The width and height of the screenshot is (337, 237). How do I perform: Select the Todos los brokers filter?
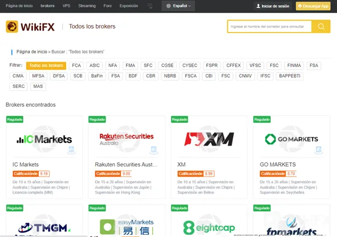(x=46, y=66)
